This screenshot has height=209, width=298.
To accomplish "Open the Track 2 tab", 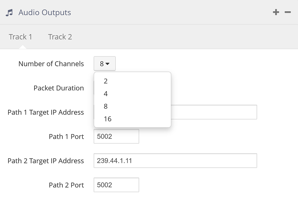I will [x=60, y=37].
